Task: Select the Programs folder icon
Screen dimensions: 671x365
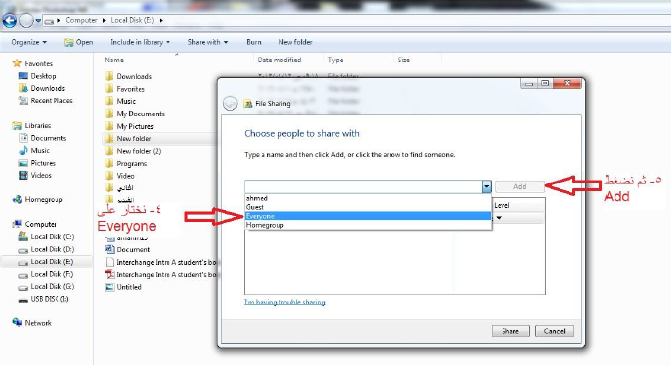Action: point(109,164)
